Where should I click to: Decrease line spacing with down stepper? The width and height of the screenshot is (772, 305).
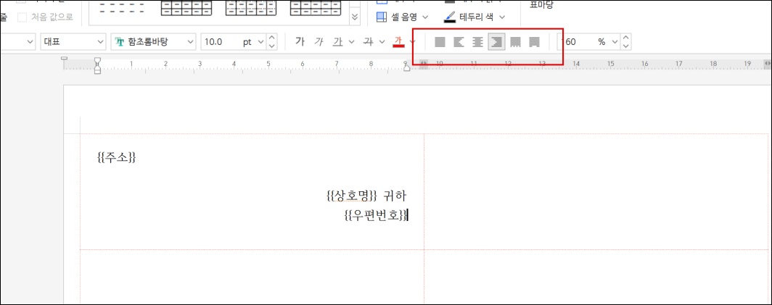625,46
